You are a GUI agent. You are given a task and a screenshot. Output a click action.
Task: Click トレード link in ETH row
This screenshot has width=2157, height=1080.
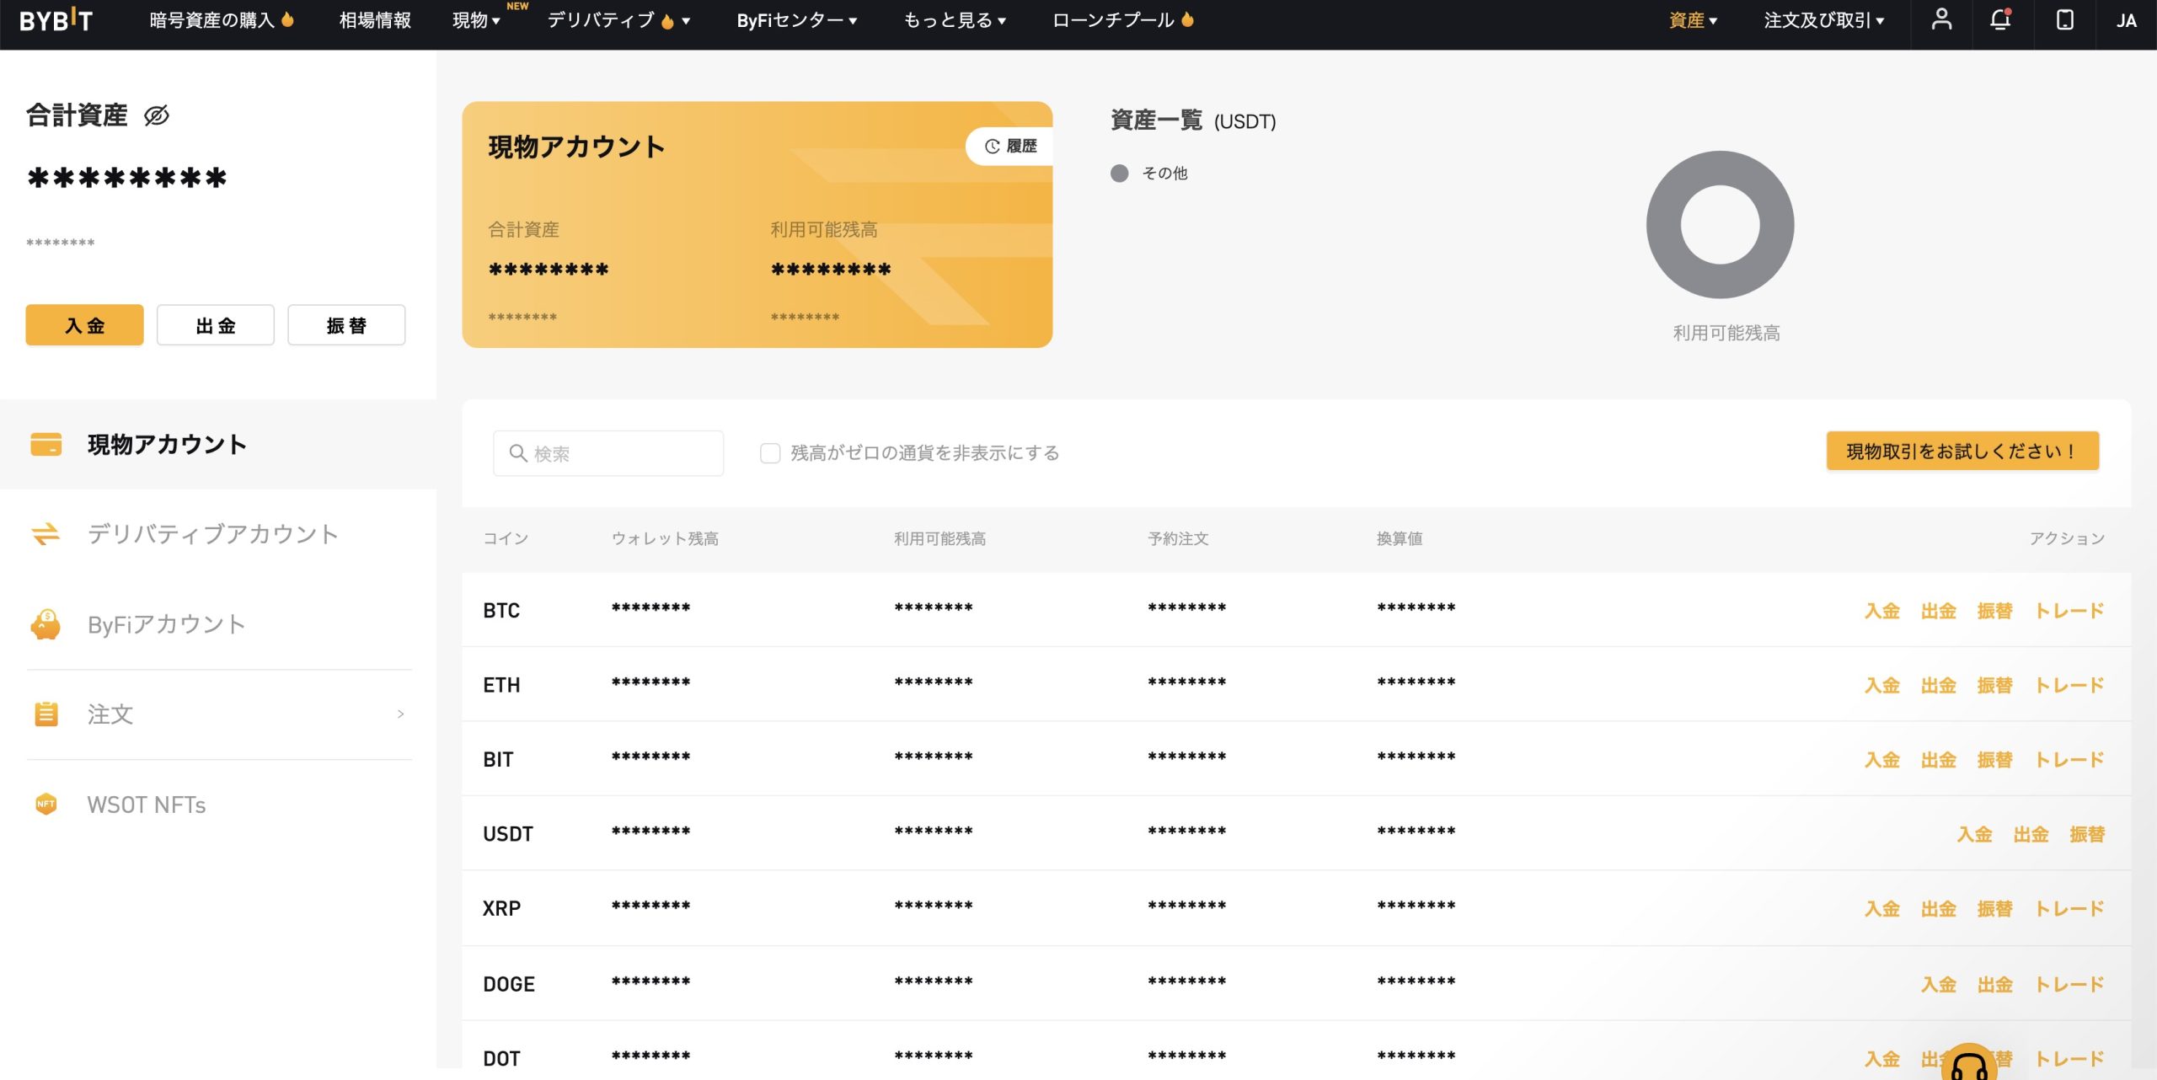(x=2069, y=686)
